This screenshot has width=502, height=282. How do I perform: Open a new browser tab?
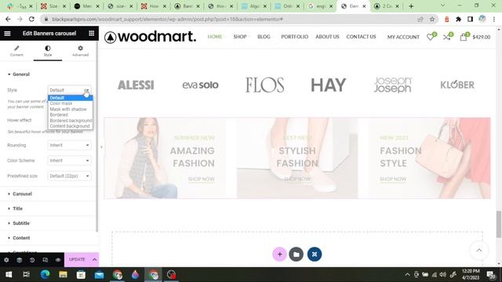411,6
